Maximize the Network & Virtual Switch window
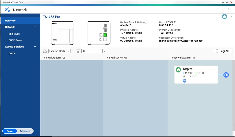 [227, 2]
